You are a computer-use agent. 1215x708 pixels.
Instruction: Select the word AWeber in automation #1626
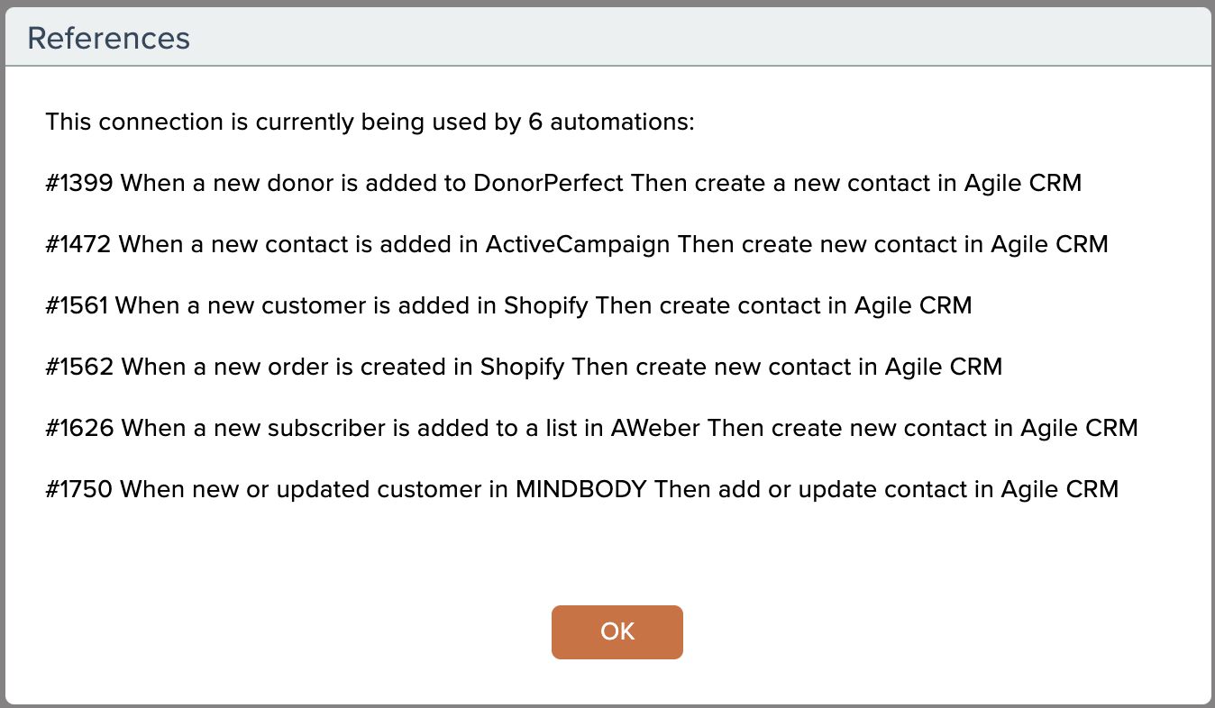[655, 428]
